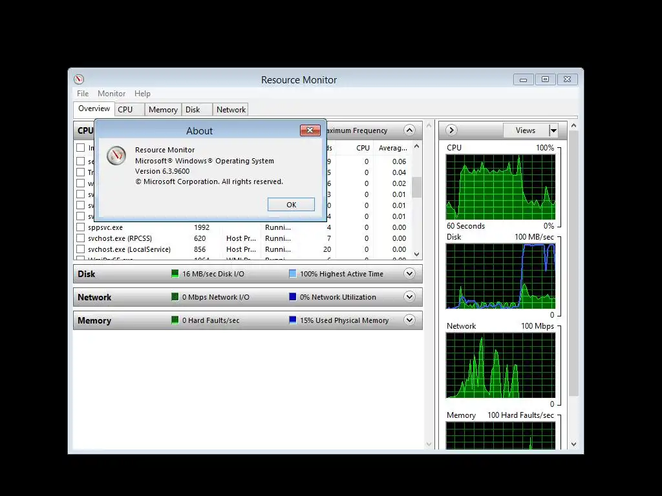Click the Disk activity graph
The image size is (662, 496).
point(501,276)
